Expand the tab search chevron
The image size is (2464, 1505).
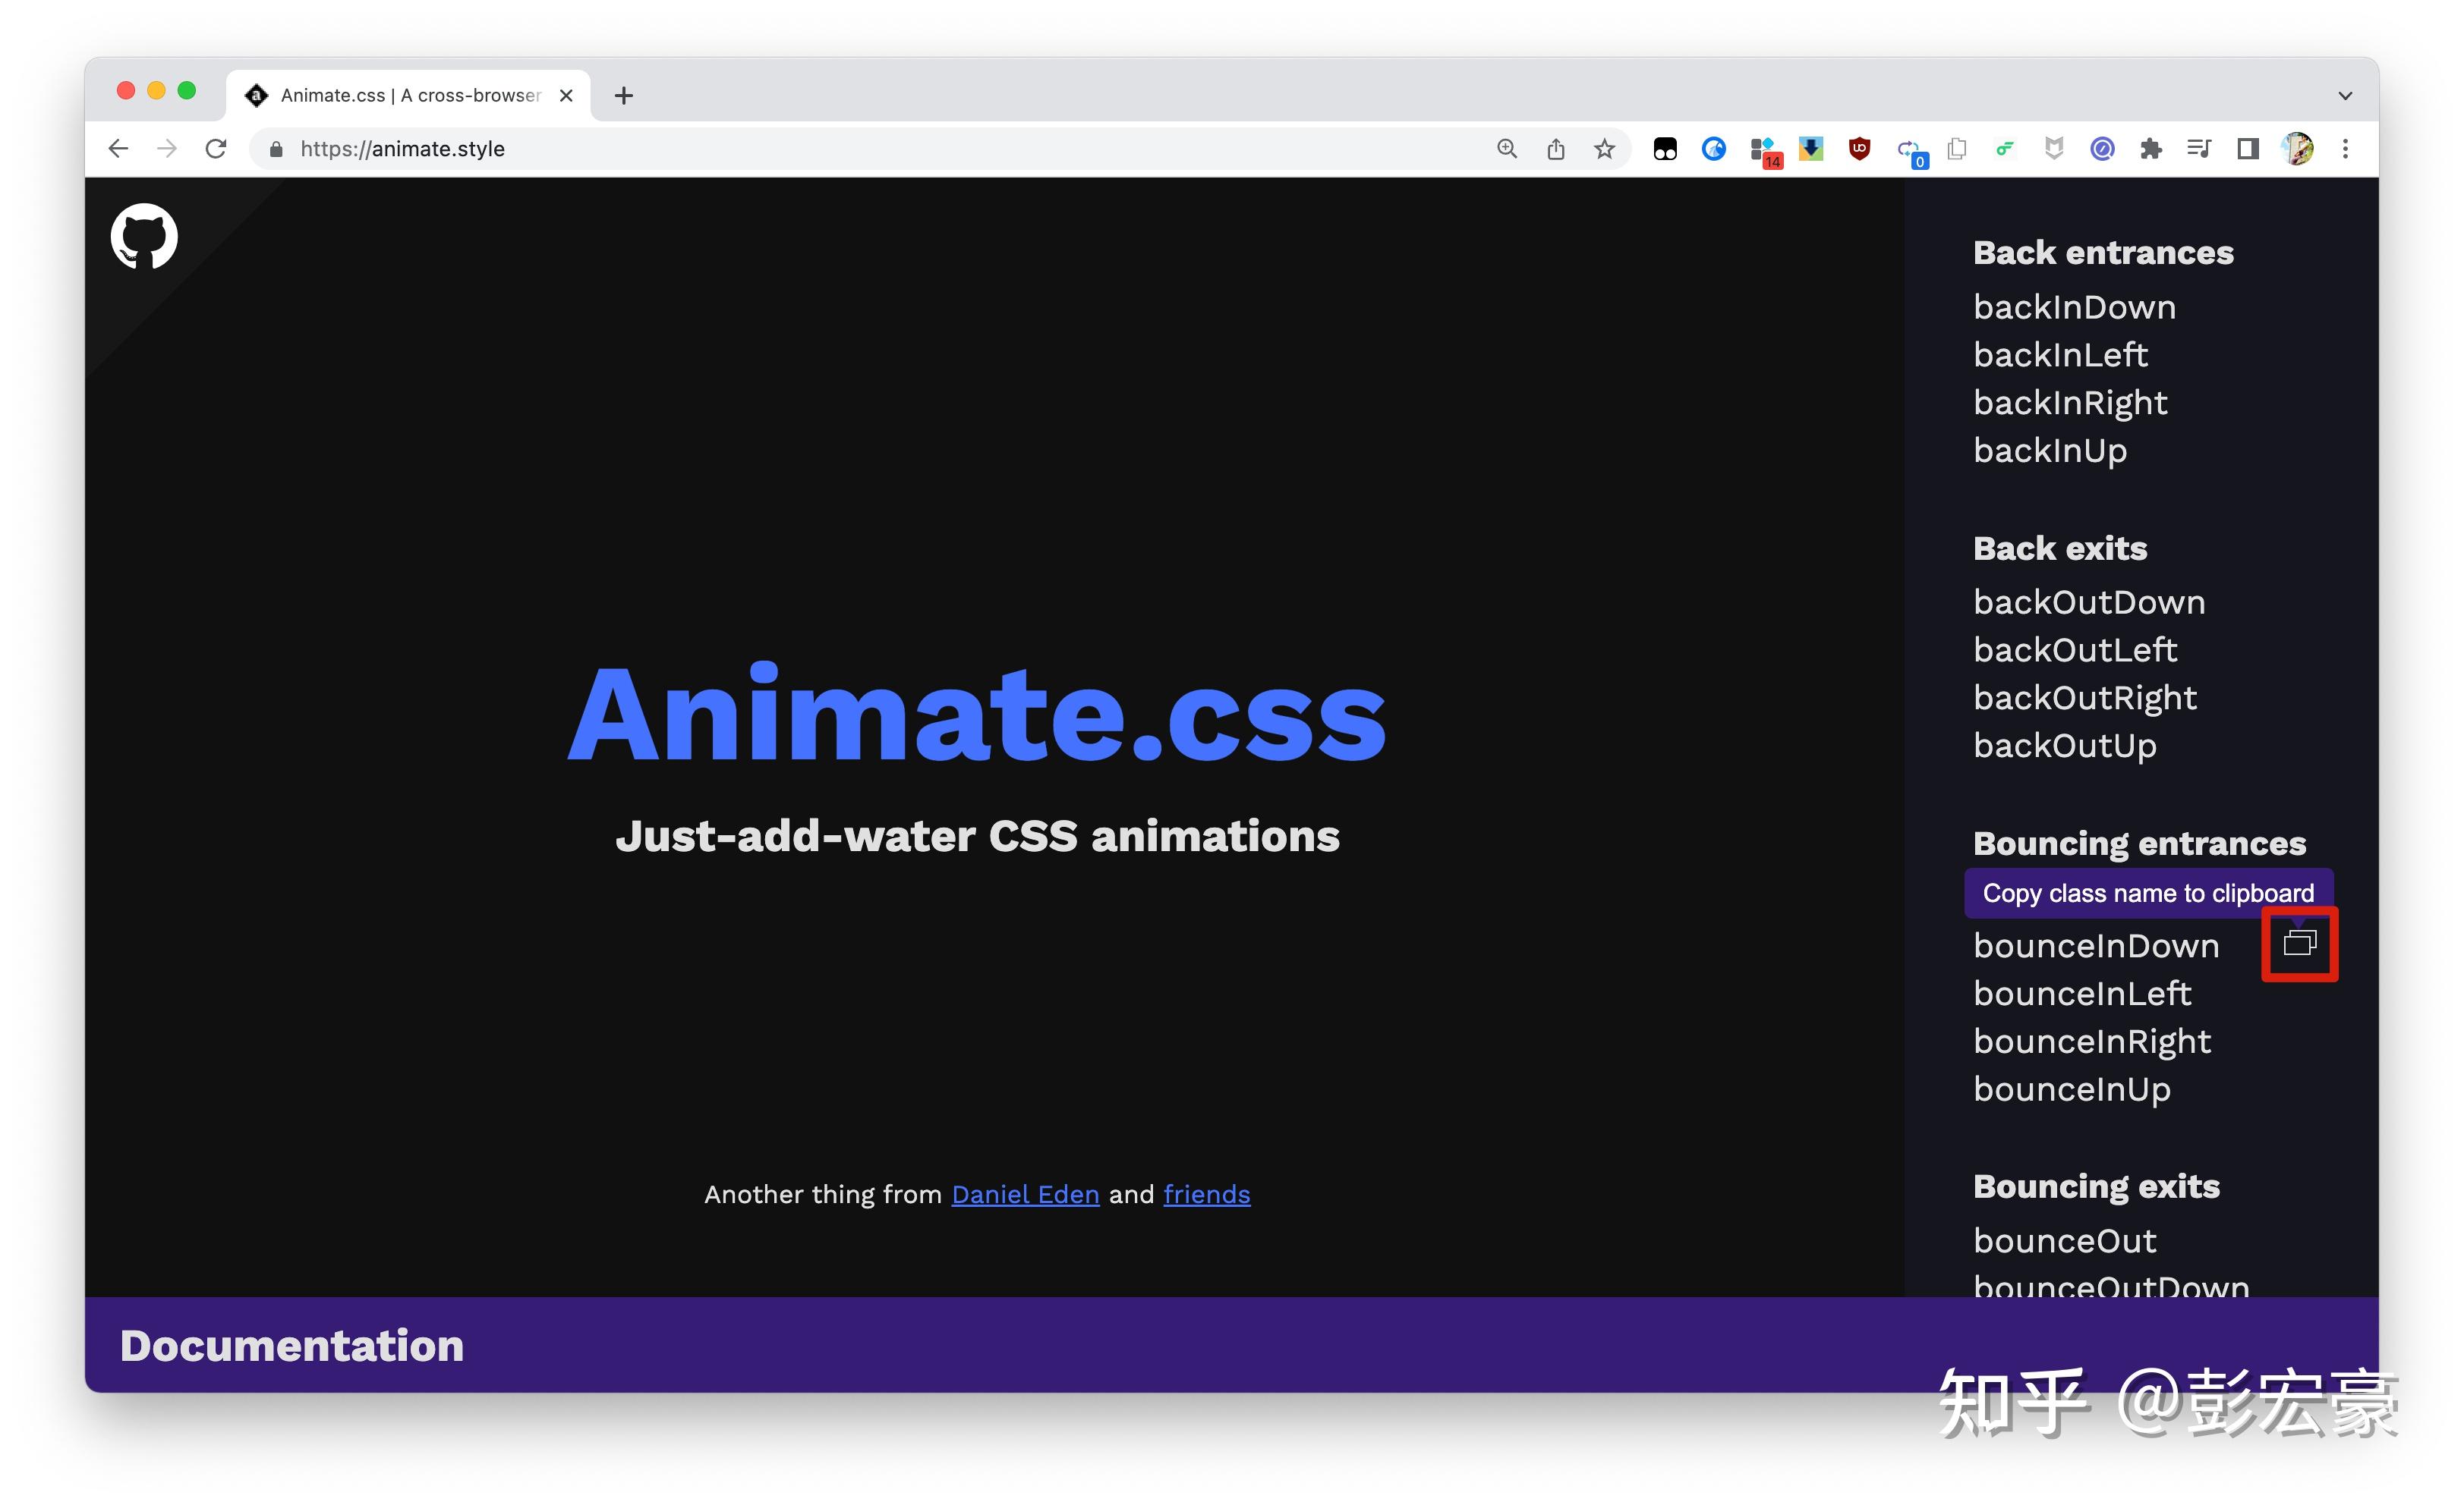click(2345, 96)
